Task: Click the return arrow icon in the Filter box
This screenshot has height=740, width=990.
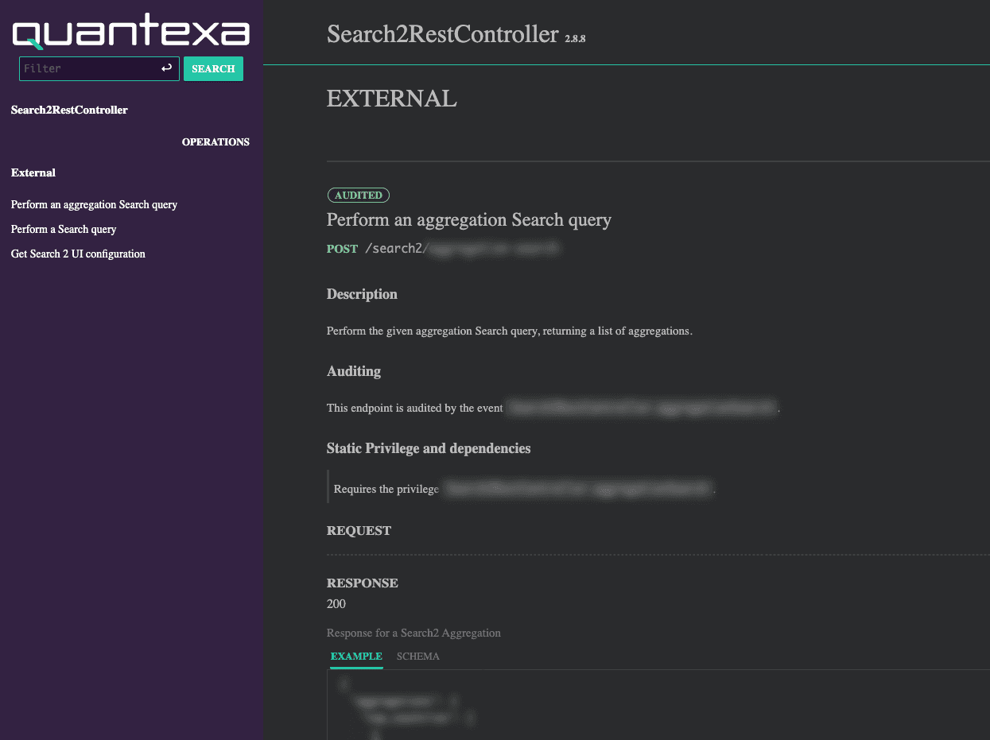Action: pyautogui.click(x=166, y=68)
